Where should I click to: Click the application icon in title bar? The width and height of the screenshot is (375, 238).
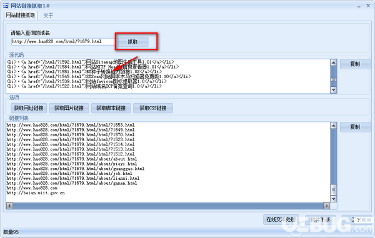(6, 6)
